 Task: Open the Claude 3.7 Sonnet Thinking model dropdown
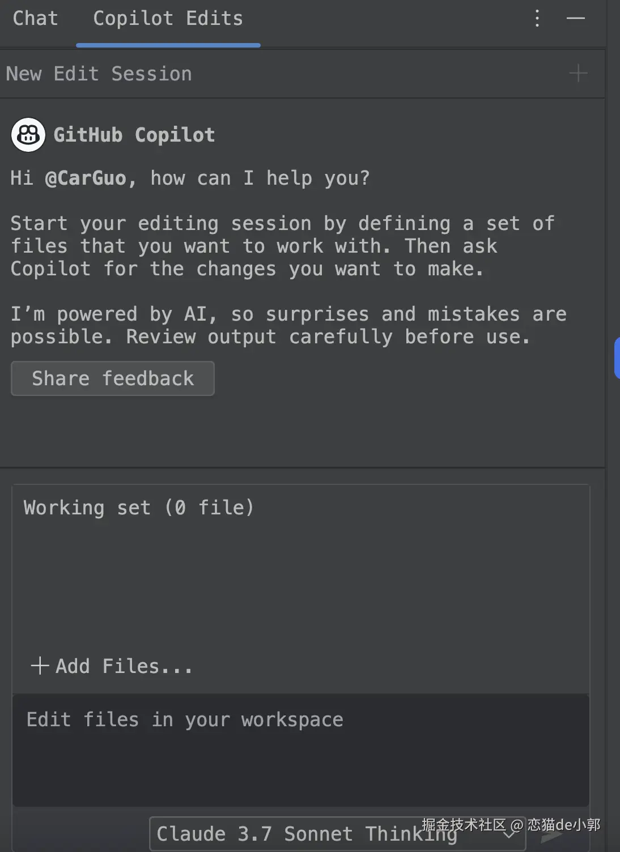tap(306, 834)
